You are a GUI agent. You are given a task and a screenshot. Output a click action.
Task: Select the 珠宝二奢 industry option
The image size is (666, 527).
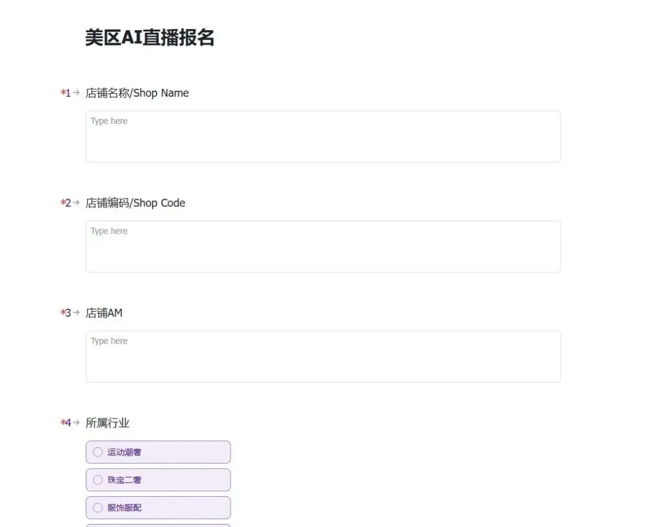click(x=158, y=480)
